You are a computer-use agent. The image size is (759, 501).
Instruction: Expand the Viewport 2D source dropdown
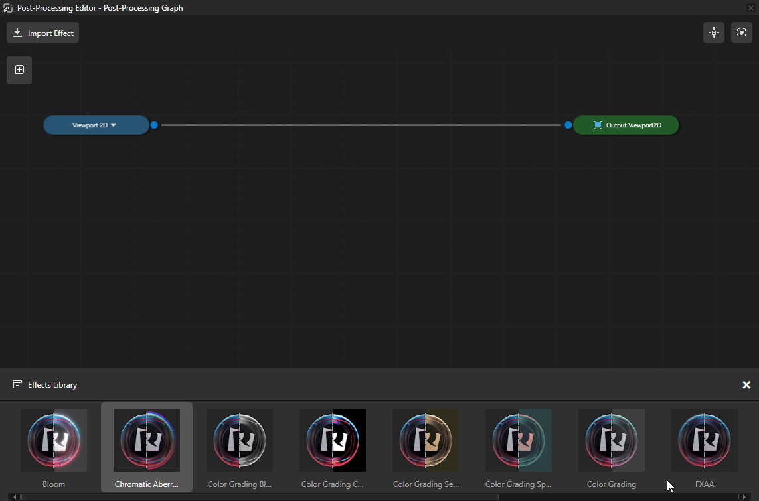(x=114, y=125)
